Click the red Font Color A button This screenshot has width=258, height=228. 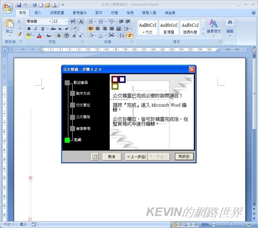(39, 36)
